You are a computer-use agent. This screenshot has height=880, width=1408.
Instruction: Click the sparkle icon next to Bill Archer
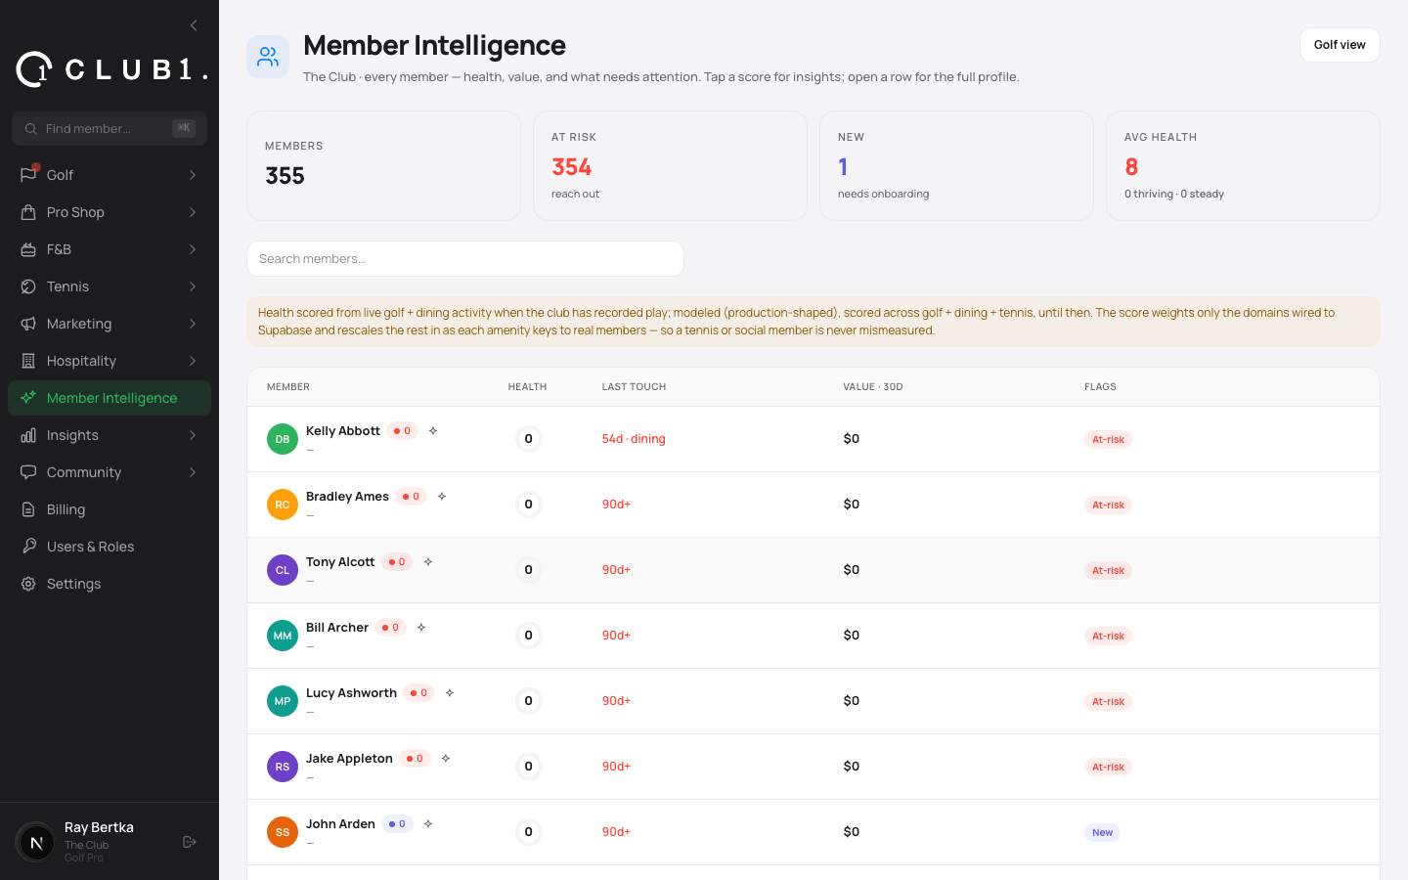[x=421, y=628]
